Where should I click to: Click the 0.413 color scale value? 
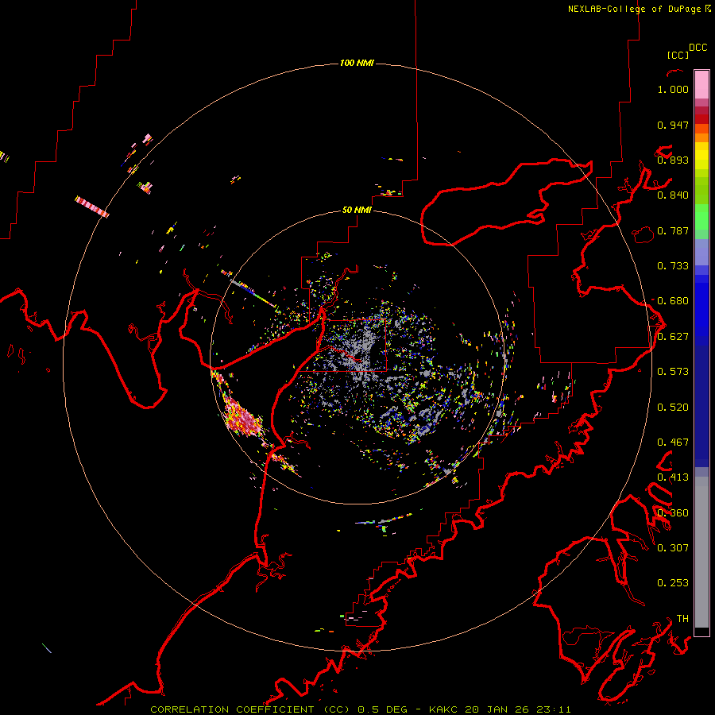673,477
